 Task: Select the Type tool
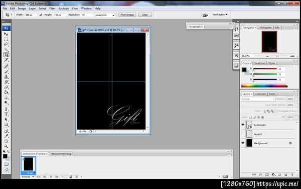tap(6, 114)
